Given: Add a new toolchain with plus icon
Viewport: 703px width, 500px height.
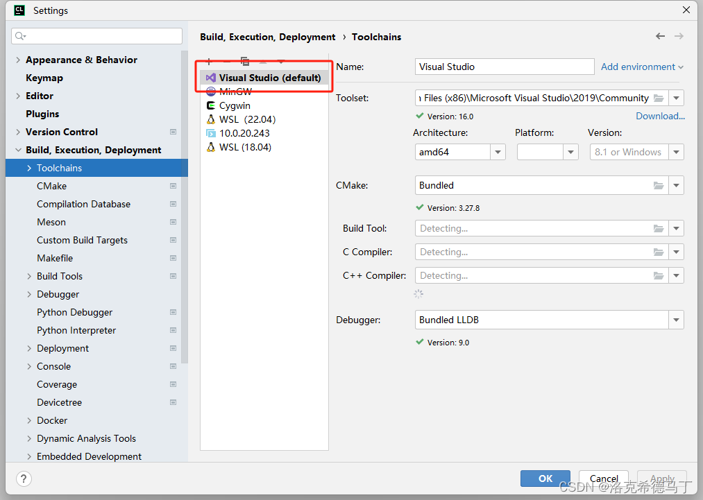Looking at the screenshot, I should [x=209, y=62].
